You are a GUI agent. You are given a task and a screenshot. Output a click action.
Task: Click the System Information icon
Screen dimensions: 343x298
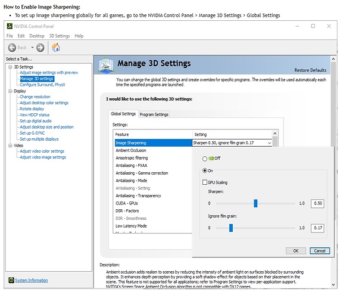pos(11,280)
